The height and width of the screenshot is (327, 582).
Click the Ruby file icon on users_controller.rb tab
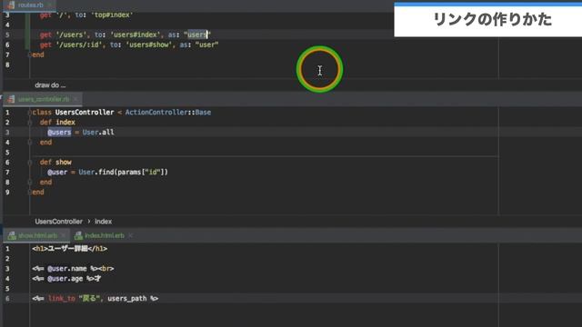[11, 99]
